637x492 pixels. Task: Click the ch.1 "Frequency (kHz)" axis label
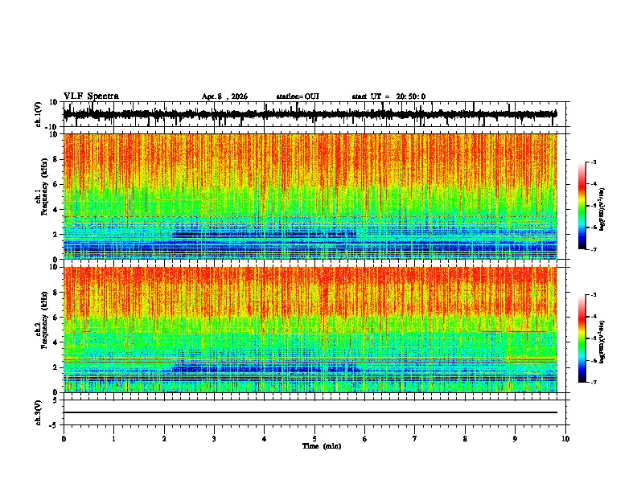pos(44,187)
